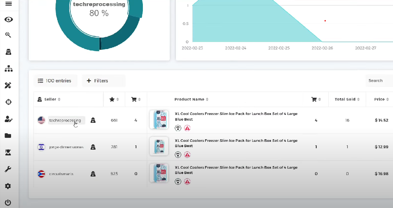This screenshot has width=393, height=208.
Task: Click the trophy badge icon in $14.52 row
Action: (x=178, y=128)
